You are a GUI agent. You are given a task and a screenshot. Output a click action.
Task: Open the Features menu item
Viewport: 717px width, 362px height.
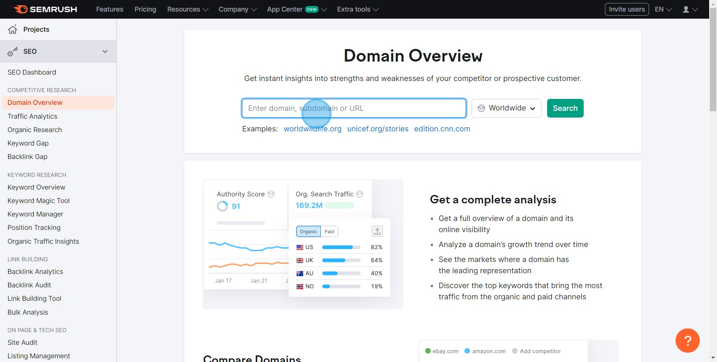pyautogui.click(x=109, y=9)
